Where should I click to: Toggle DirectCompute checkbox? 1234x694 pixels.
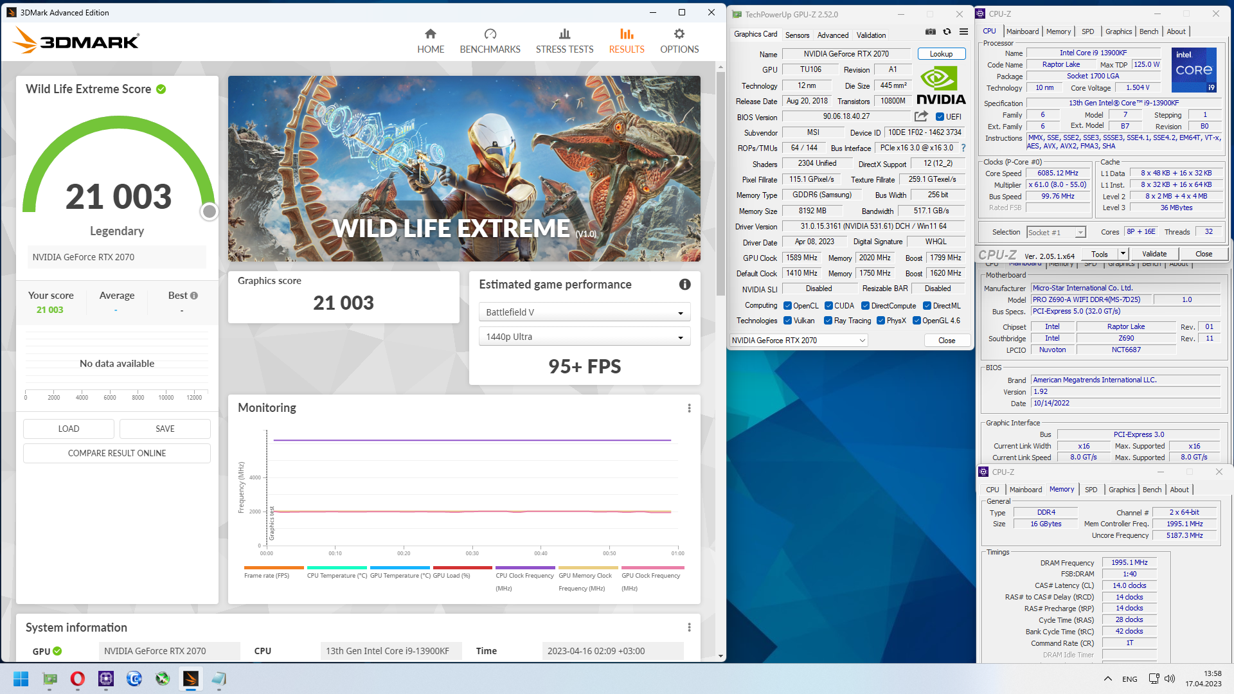pos(865,306)
